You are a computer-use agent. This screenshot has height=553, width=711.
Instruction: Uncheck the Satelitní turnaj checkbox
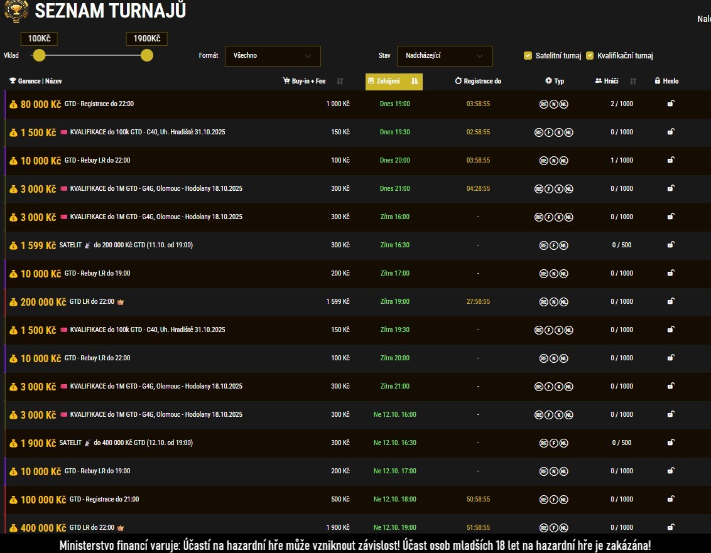click(528, 56)
